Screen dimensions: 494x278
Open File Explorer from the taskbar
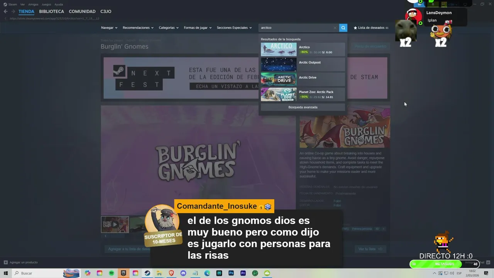coord(159,273)
